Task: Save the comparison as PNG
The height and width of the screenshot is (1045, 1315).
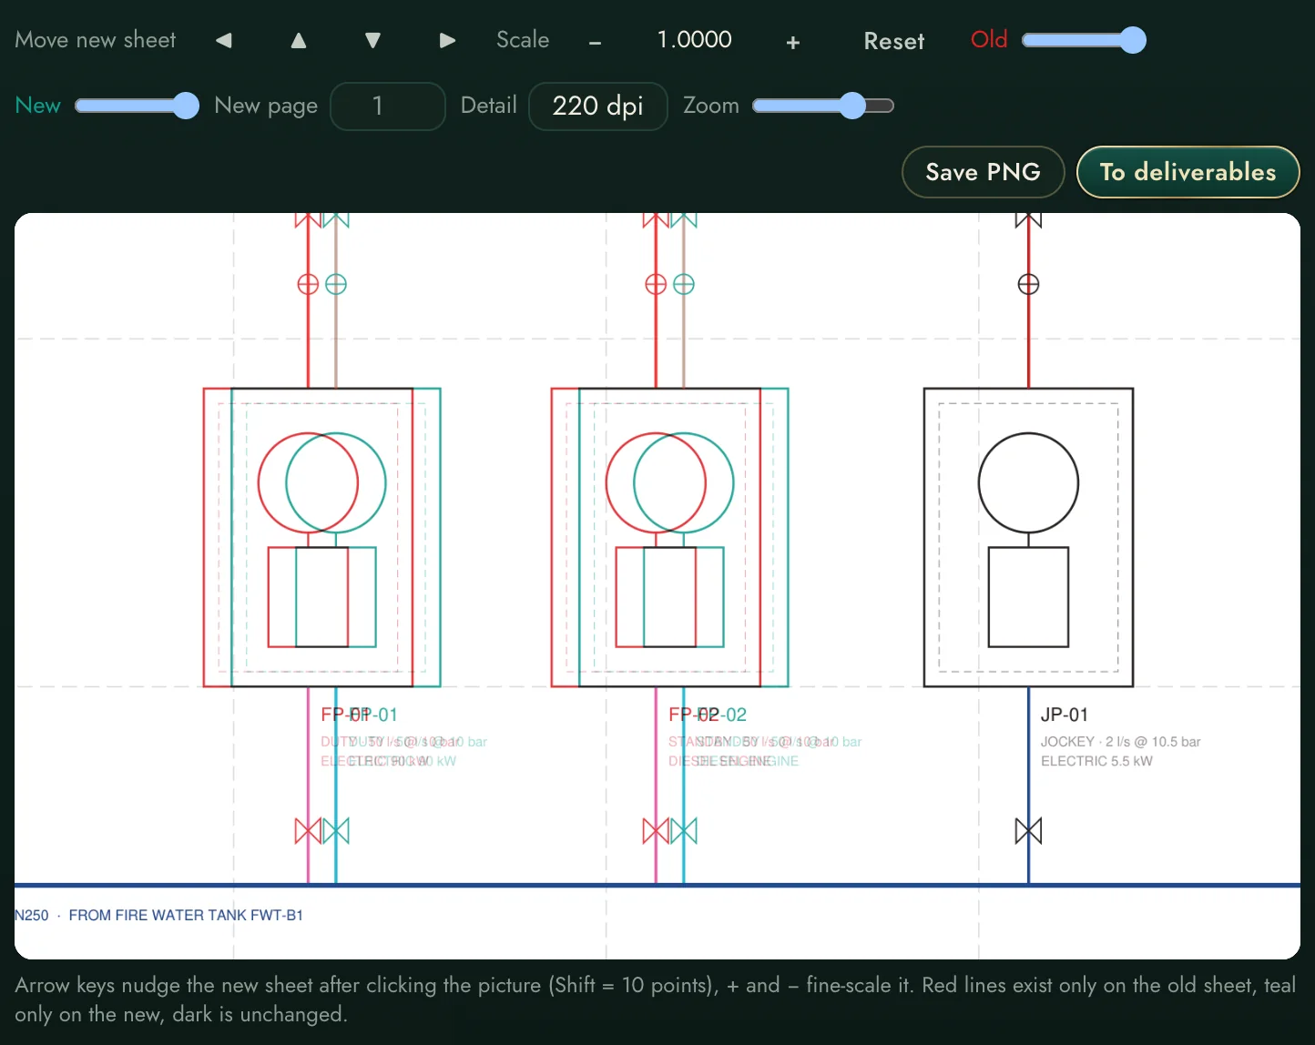Action: tap(984, 172)
